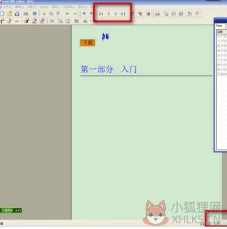Cut selection with the scissors icon
This screenshot has height=229, width=227.
44,13
